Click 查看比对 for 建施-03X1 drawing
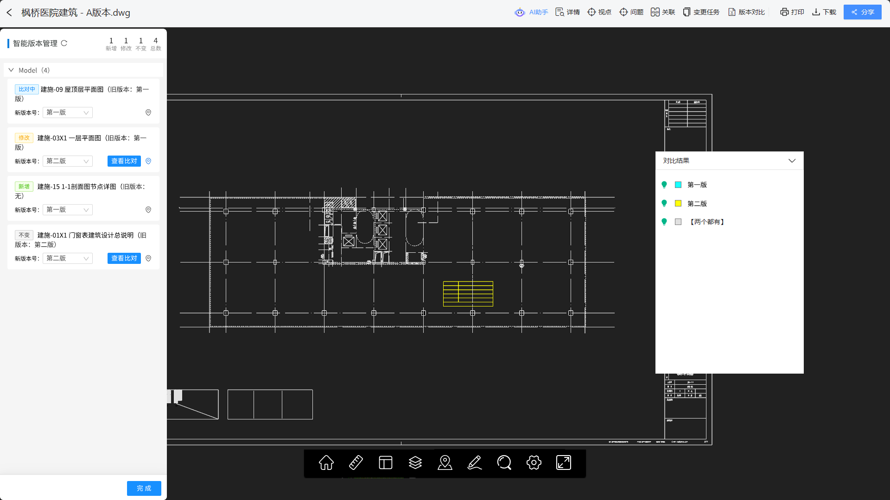 [x=124, y=161]
